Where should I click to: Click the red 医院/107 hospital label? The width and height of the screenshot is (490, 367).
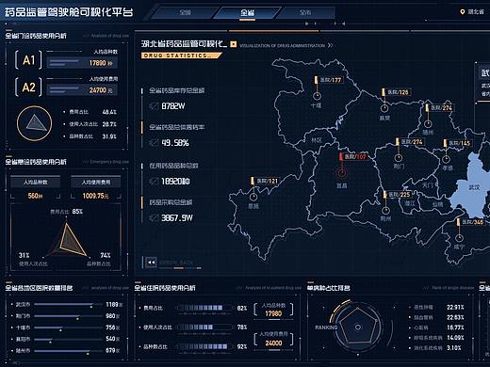click(355, 156)
